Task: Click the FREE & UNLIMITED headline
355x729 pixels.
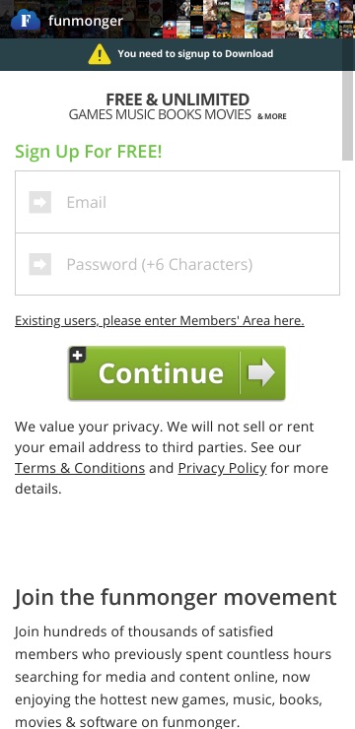Action: [177, 99]
